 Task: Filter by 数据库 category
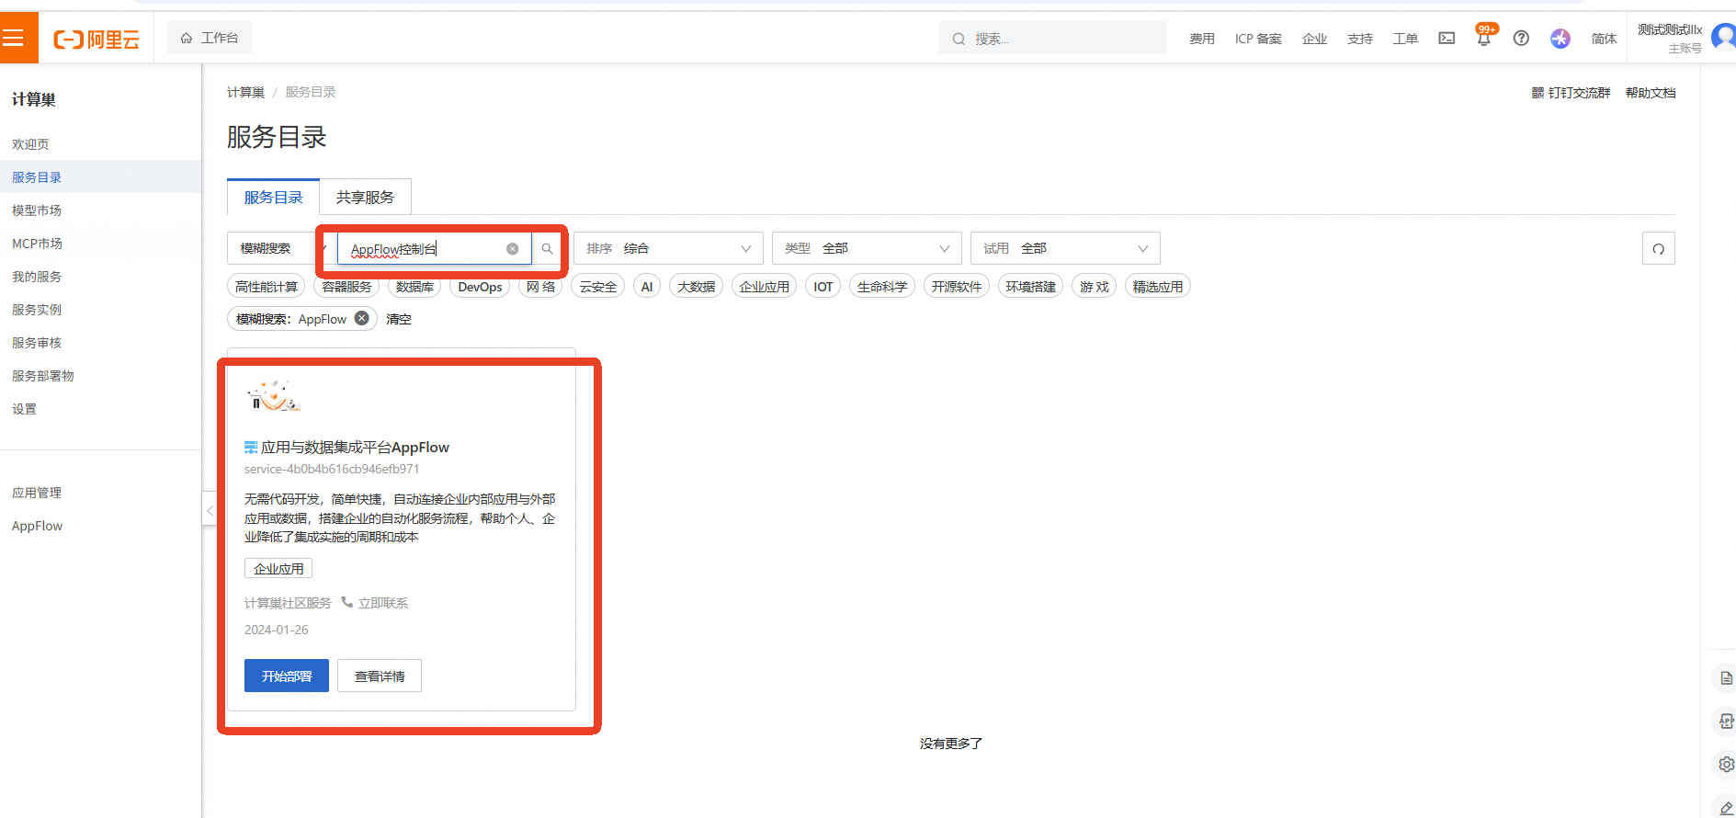[x=414, y=287]
